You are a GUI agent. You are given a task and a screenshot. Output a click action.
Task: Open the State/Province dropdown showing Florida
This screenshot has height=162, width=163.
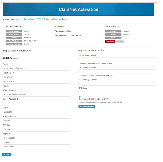point(36,121)
